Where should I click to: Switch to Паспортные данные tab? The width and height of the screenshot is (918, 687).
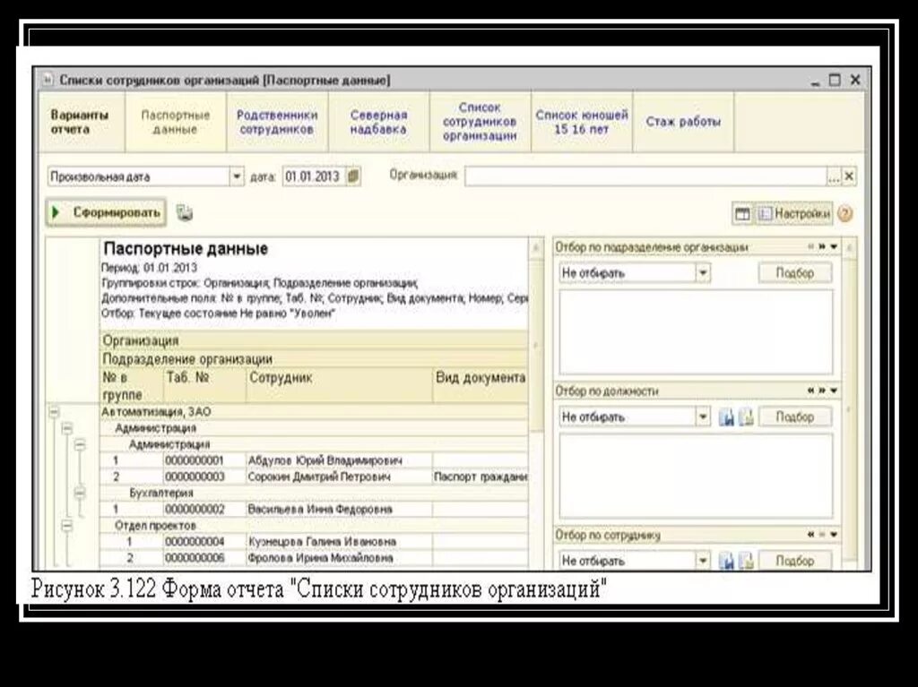[x=176, y=123]
